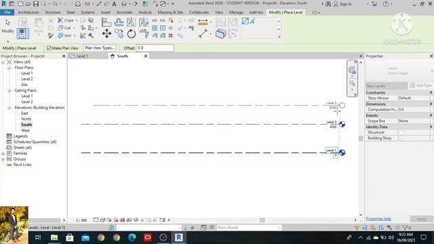This screenshot has height=244, width=434.
Task: Select the Array tool icon
Action: [x=155, y=28]
